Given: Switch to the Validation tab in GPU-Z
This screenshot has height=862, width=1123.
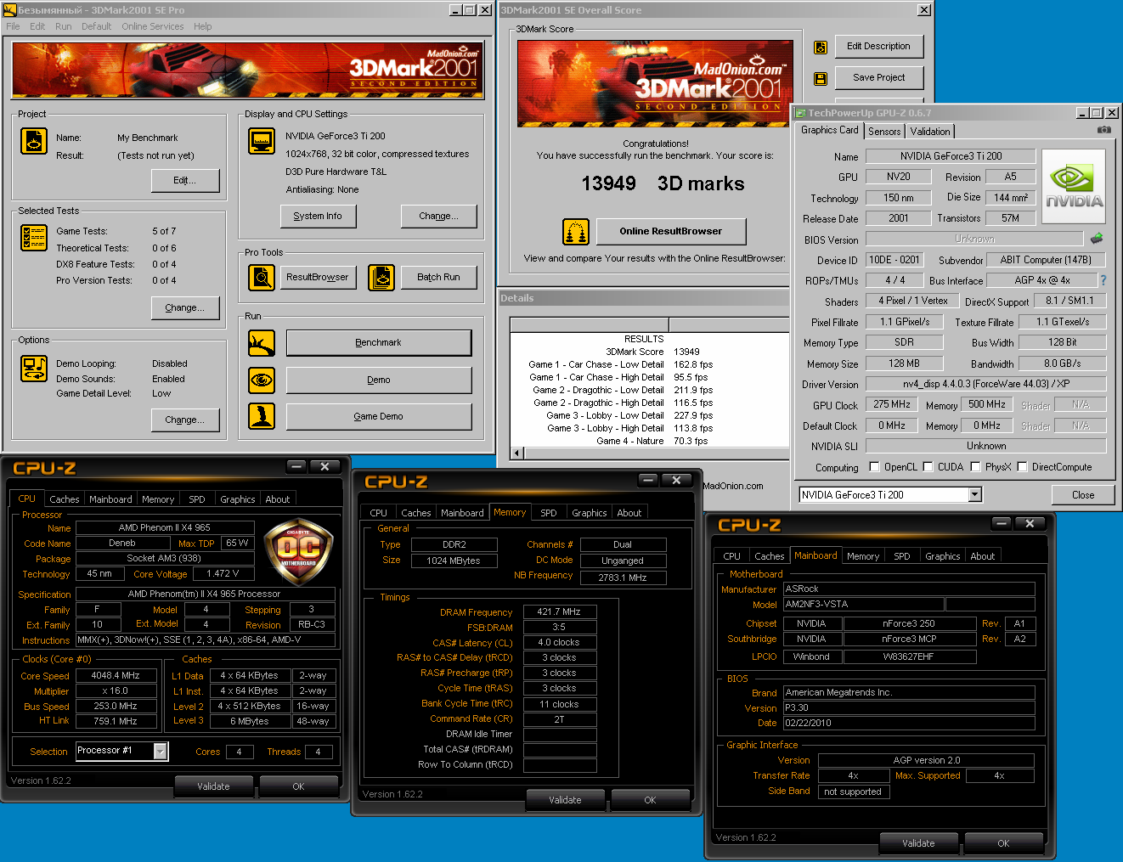Looking at the screenshot, I should [930, 132].
